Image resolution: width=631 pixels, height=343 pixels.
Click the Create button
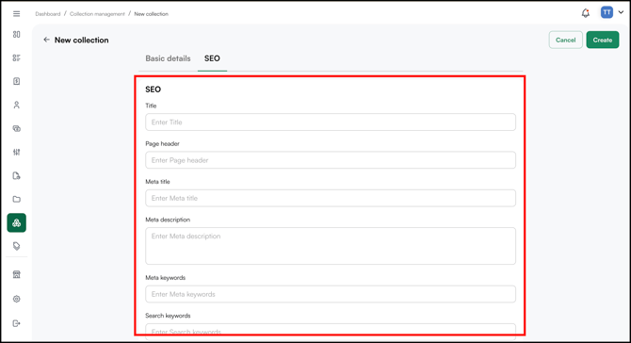[x=603, y=40]
